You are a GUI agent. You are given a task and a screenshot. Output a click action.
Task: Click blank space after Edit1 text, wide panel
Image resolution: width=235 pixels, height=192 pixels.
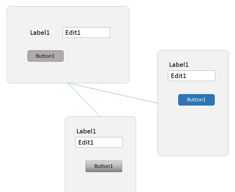(x=95, y=33)
